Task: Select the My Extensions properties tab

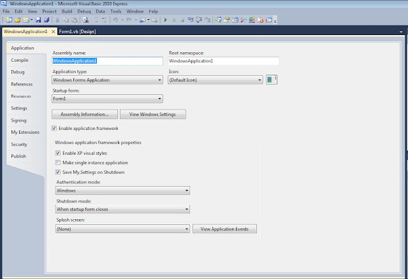Action: tap(25, 132)
